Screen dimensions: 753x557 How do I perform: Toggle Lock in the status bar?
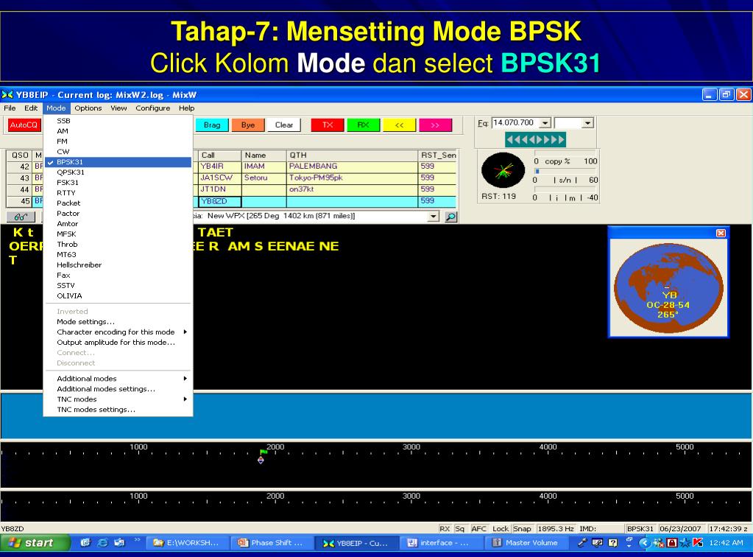[x=501, y=529]
